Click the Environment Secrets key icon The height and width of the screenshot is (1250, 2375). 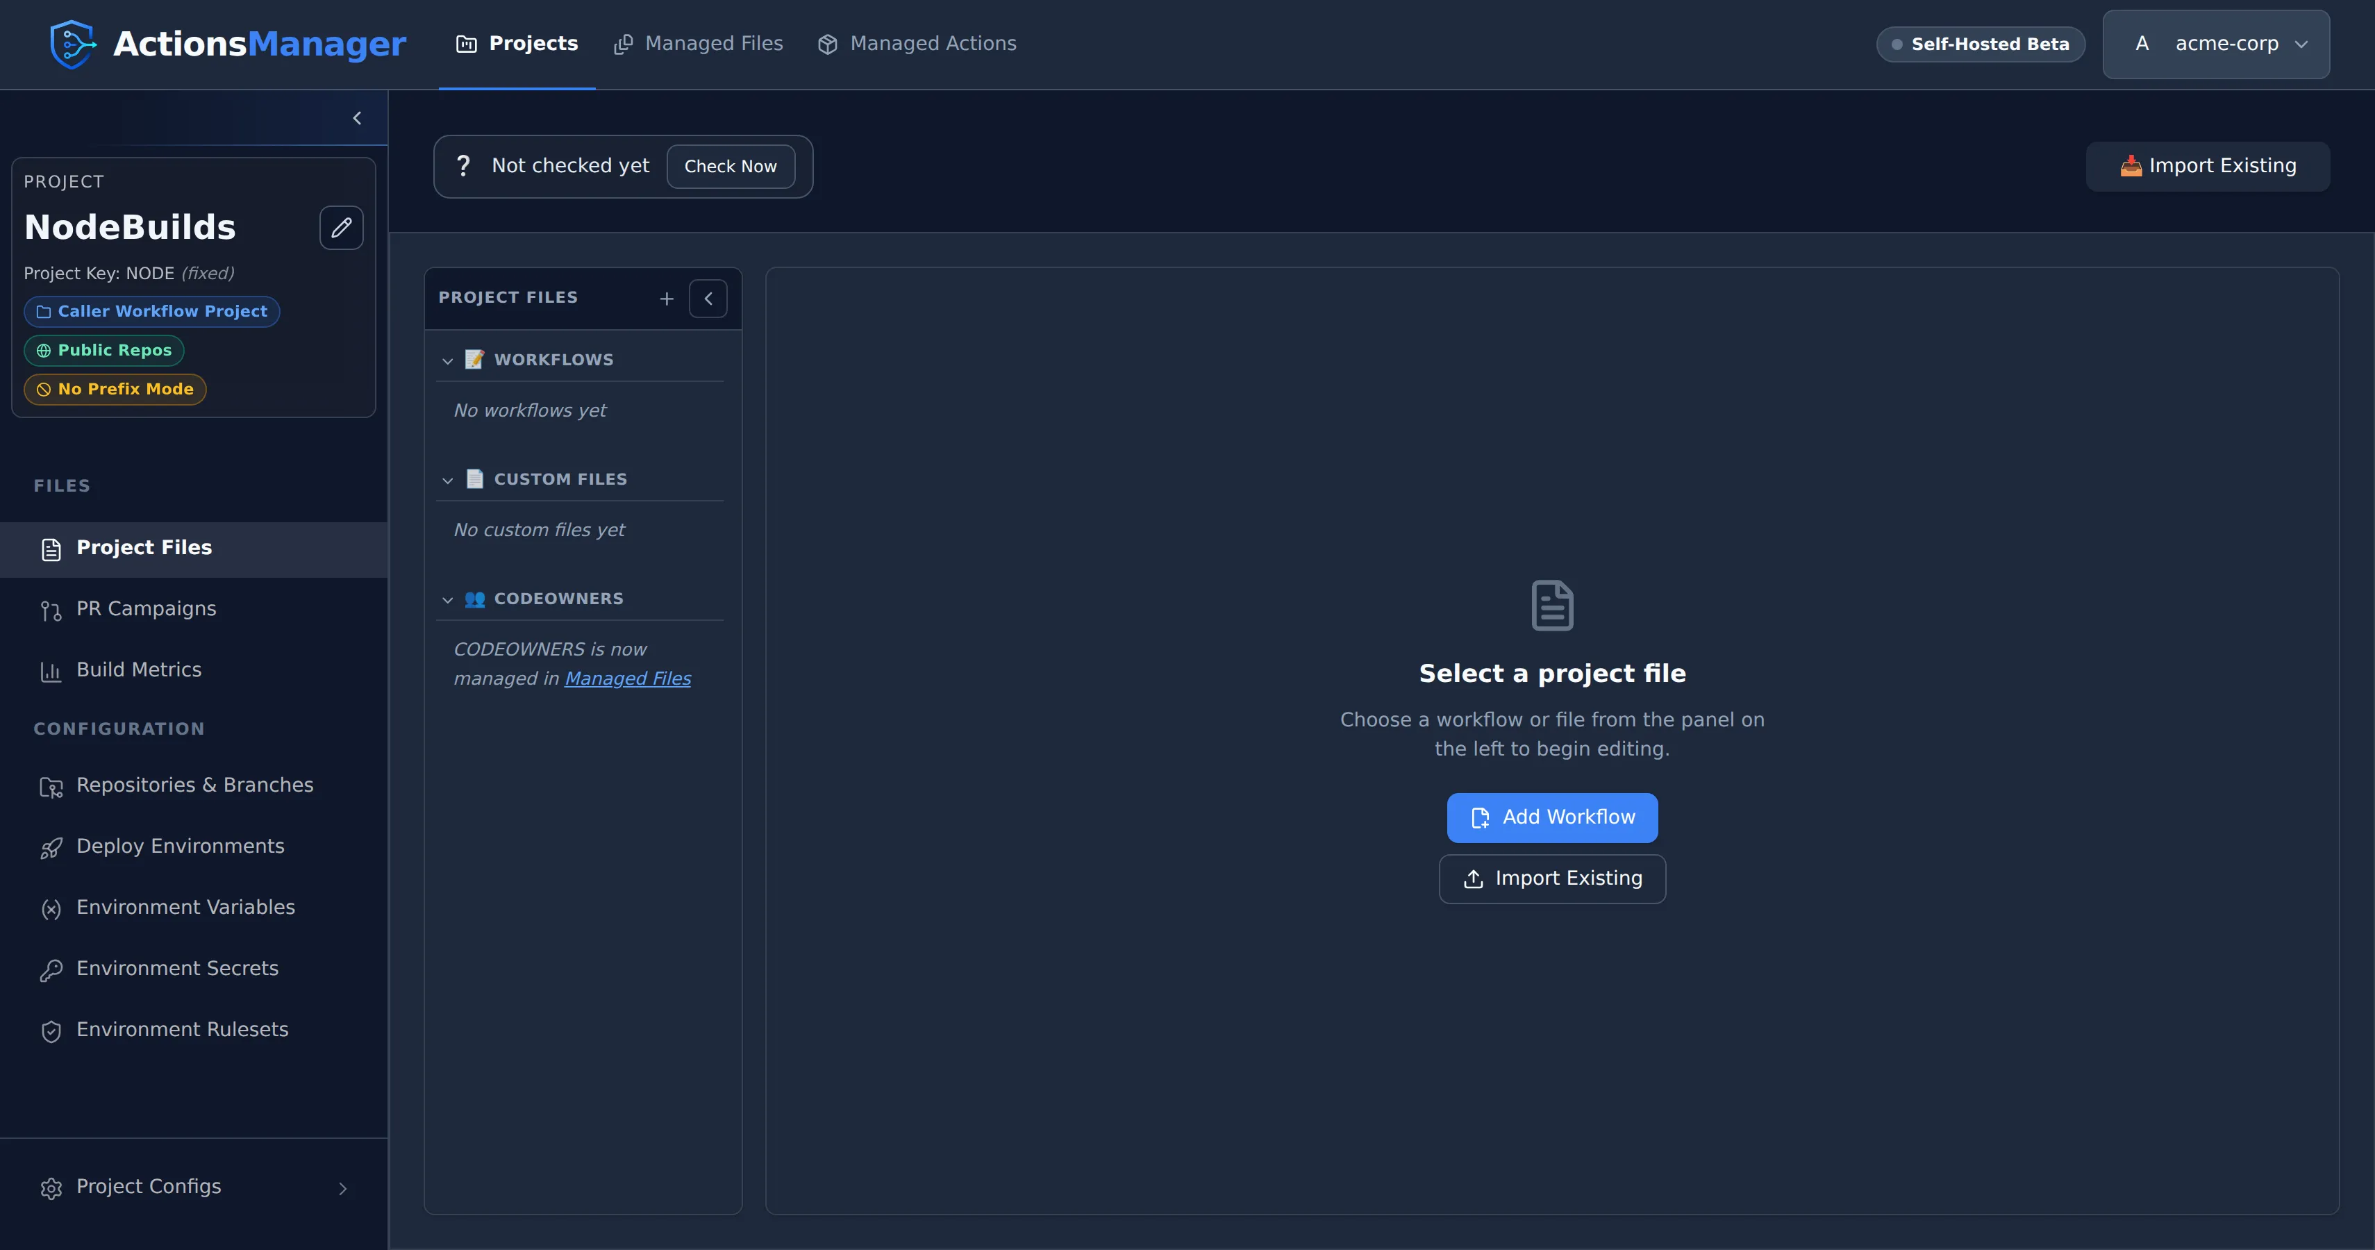[51, 969]
